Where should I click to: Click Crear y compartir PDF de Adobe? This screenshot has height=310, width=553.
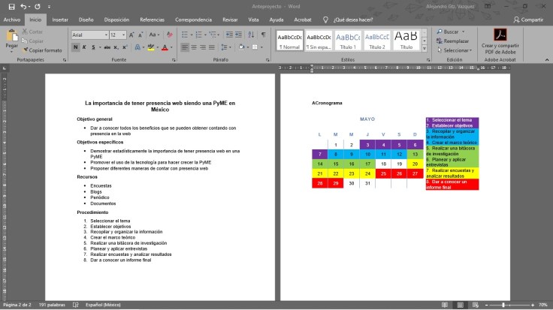pos(500,41)
